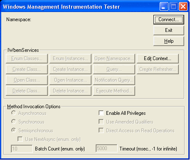Click the Create Instance... button

tap(70, 69)
